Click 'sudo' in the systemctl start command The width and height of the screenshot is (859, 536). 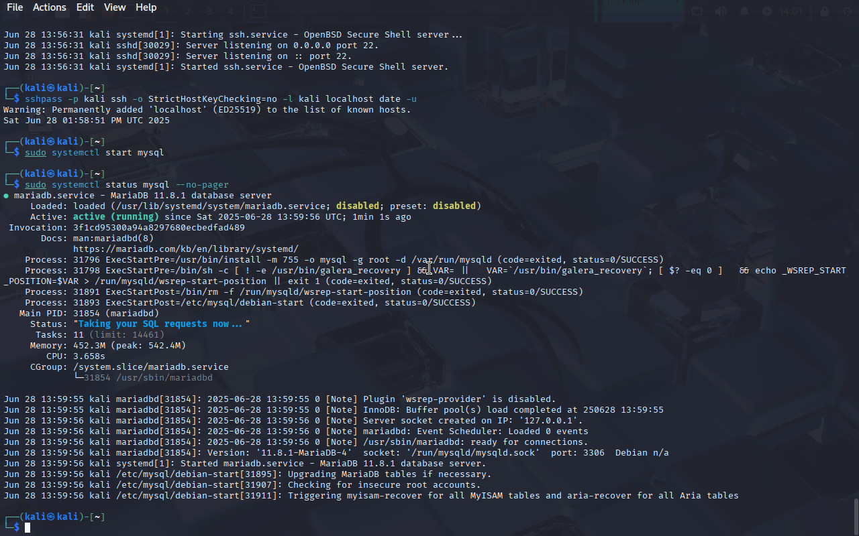pos(36,152)
